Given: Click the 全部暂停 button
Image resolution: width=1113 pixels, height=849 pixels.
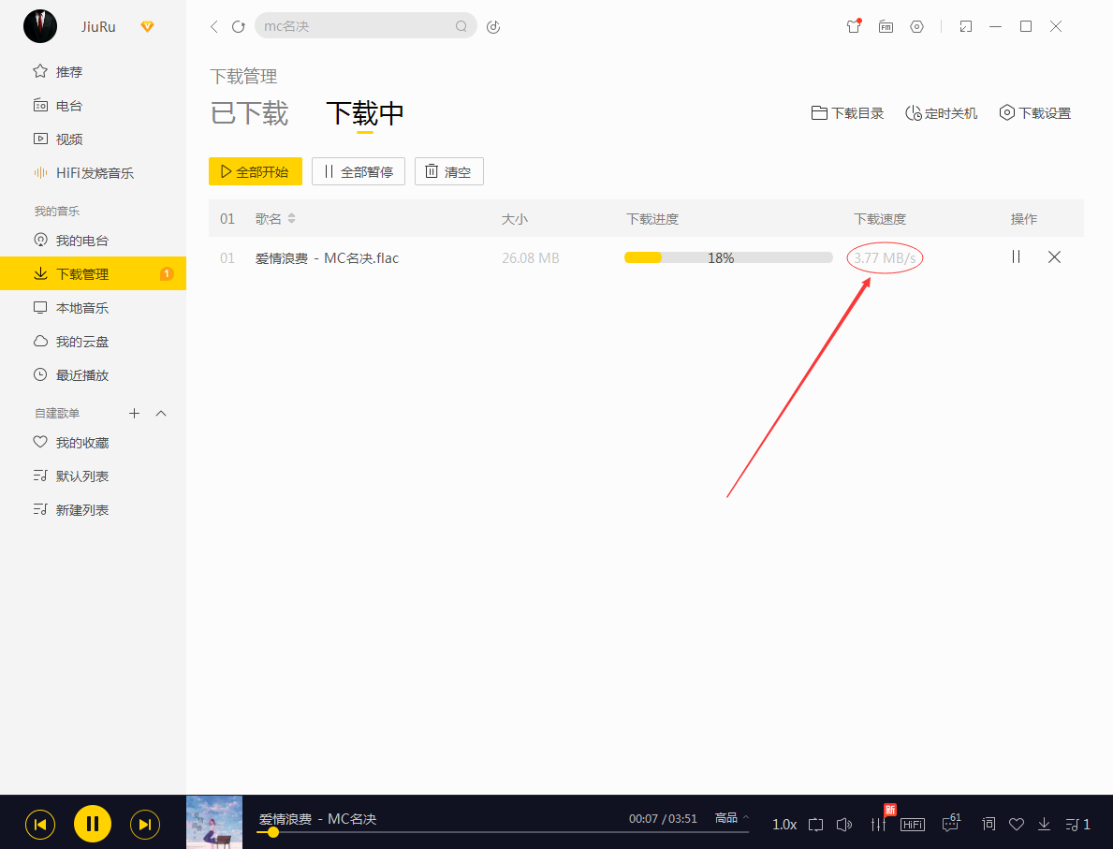Looking at the screenshot, I should (x=359, y=172).
